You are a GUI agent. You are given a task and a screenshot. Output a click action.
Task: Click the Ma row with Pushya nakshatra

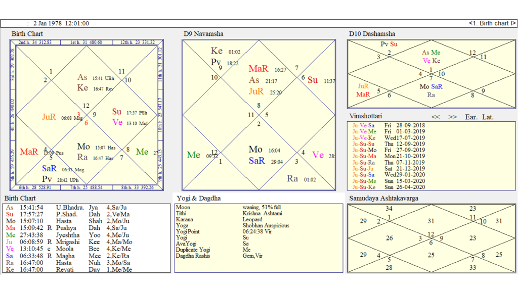pos(67,228)
